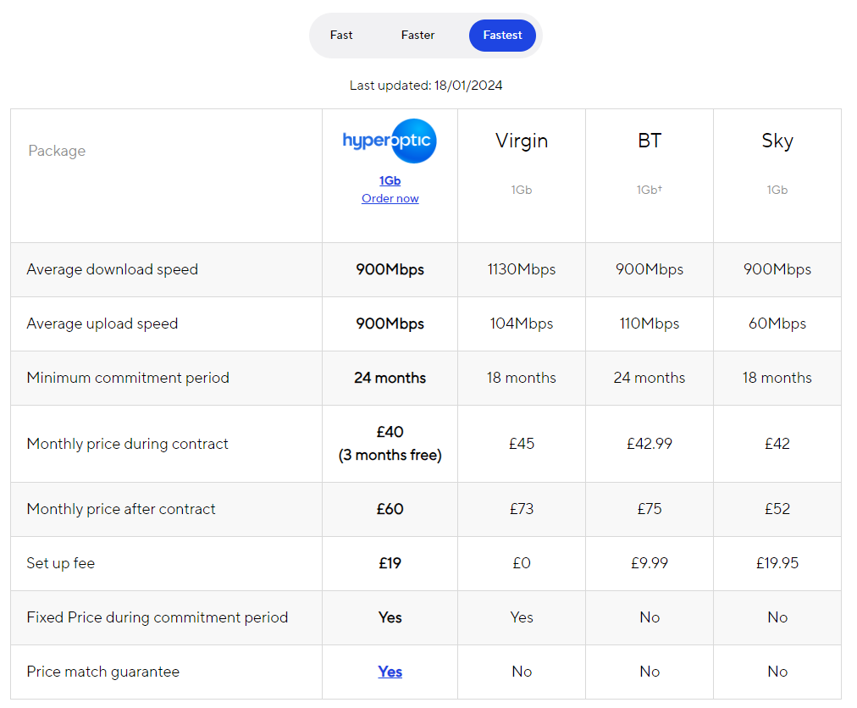The width and height of the screenshot is (857, 708).
Task: Click the Average upload speed row label
Action: pos(102,324)
